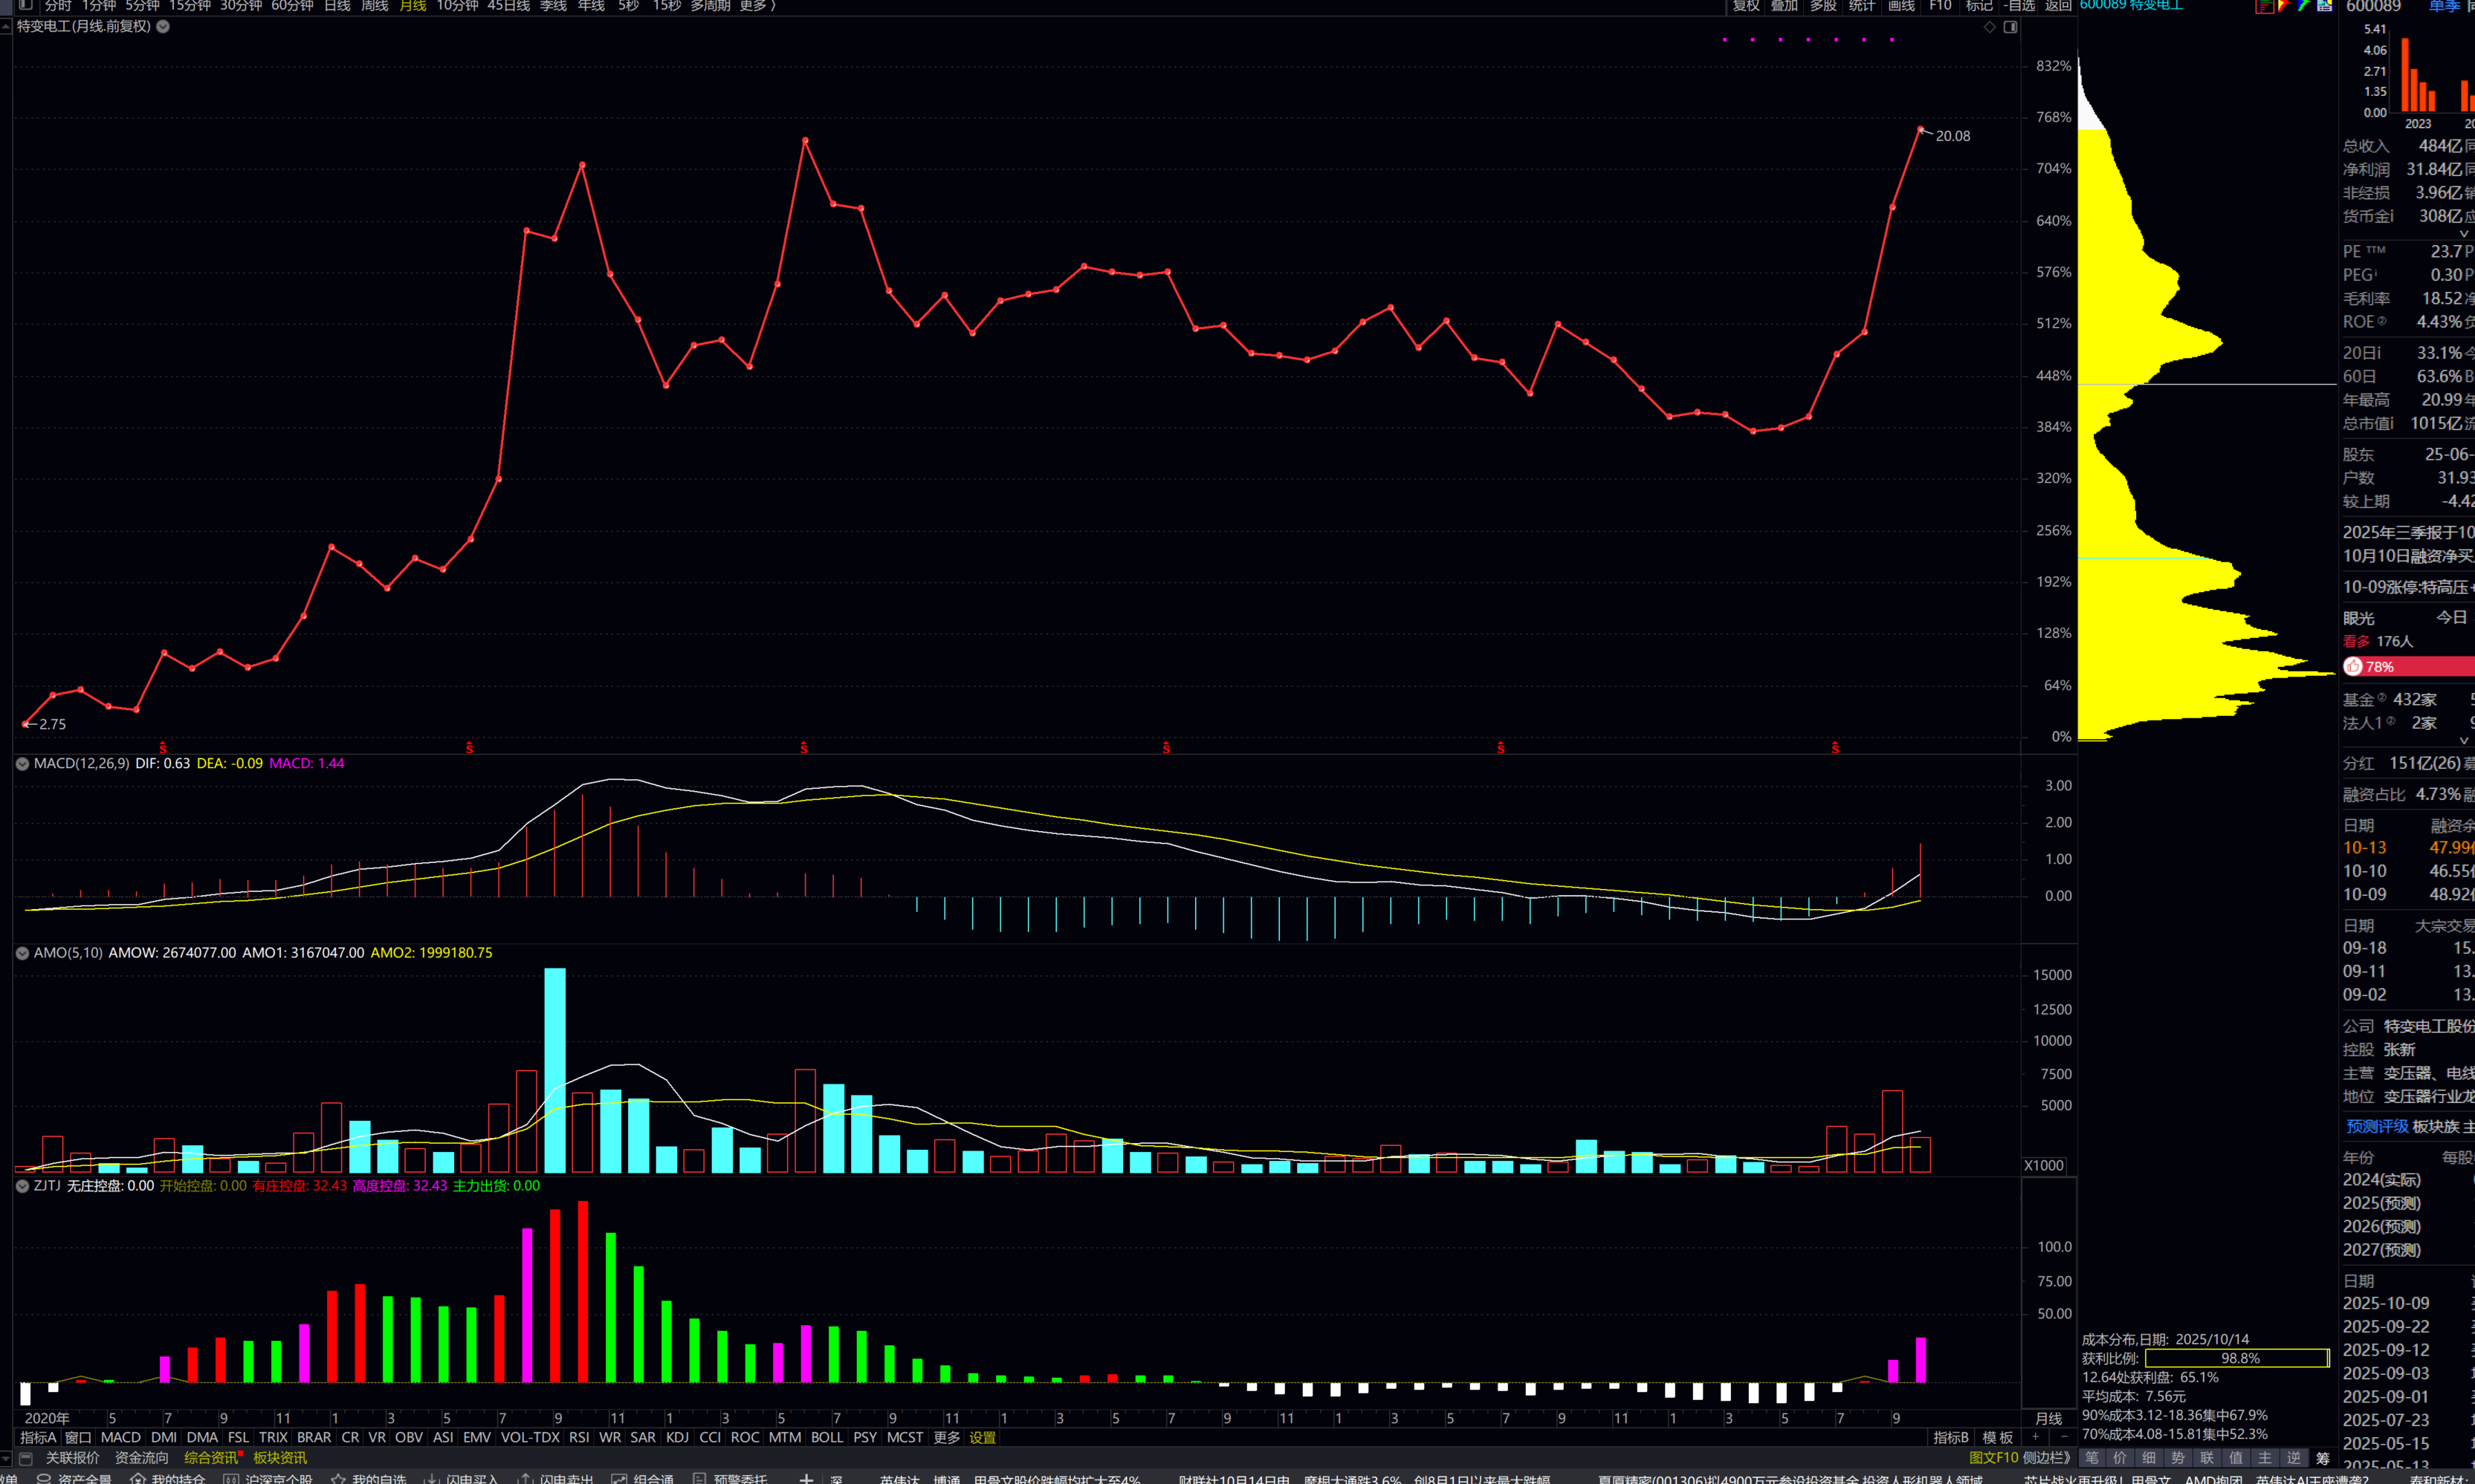Click the thumbs-up 78% bullish icon

(x=2353, y=667)
